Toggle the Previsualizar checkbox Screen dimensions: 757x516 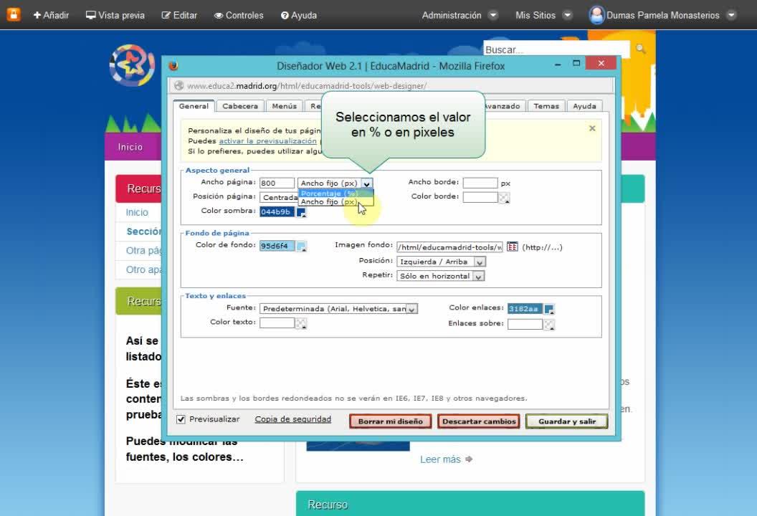[181, 419]
